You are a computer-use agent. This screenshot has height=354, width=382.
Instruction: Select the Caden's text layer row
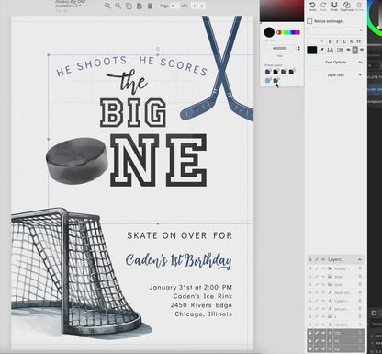[x=336, y=301]
